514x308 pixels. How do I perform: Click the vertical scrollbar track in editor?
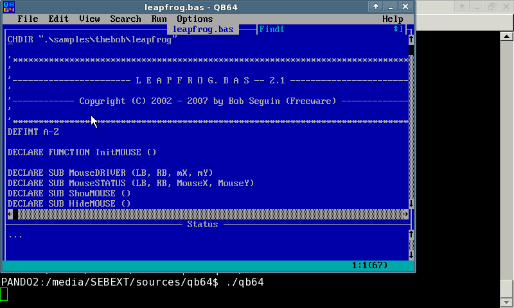(411, 128)
